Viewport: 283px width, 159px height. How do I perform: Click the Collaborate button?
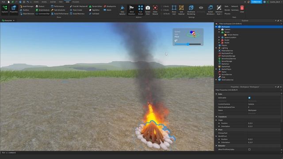click(256, 2)
